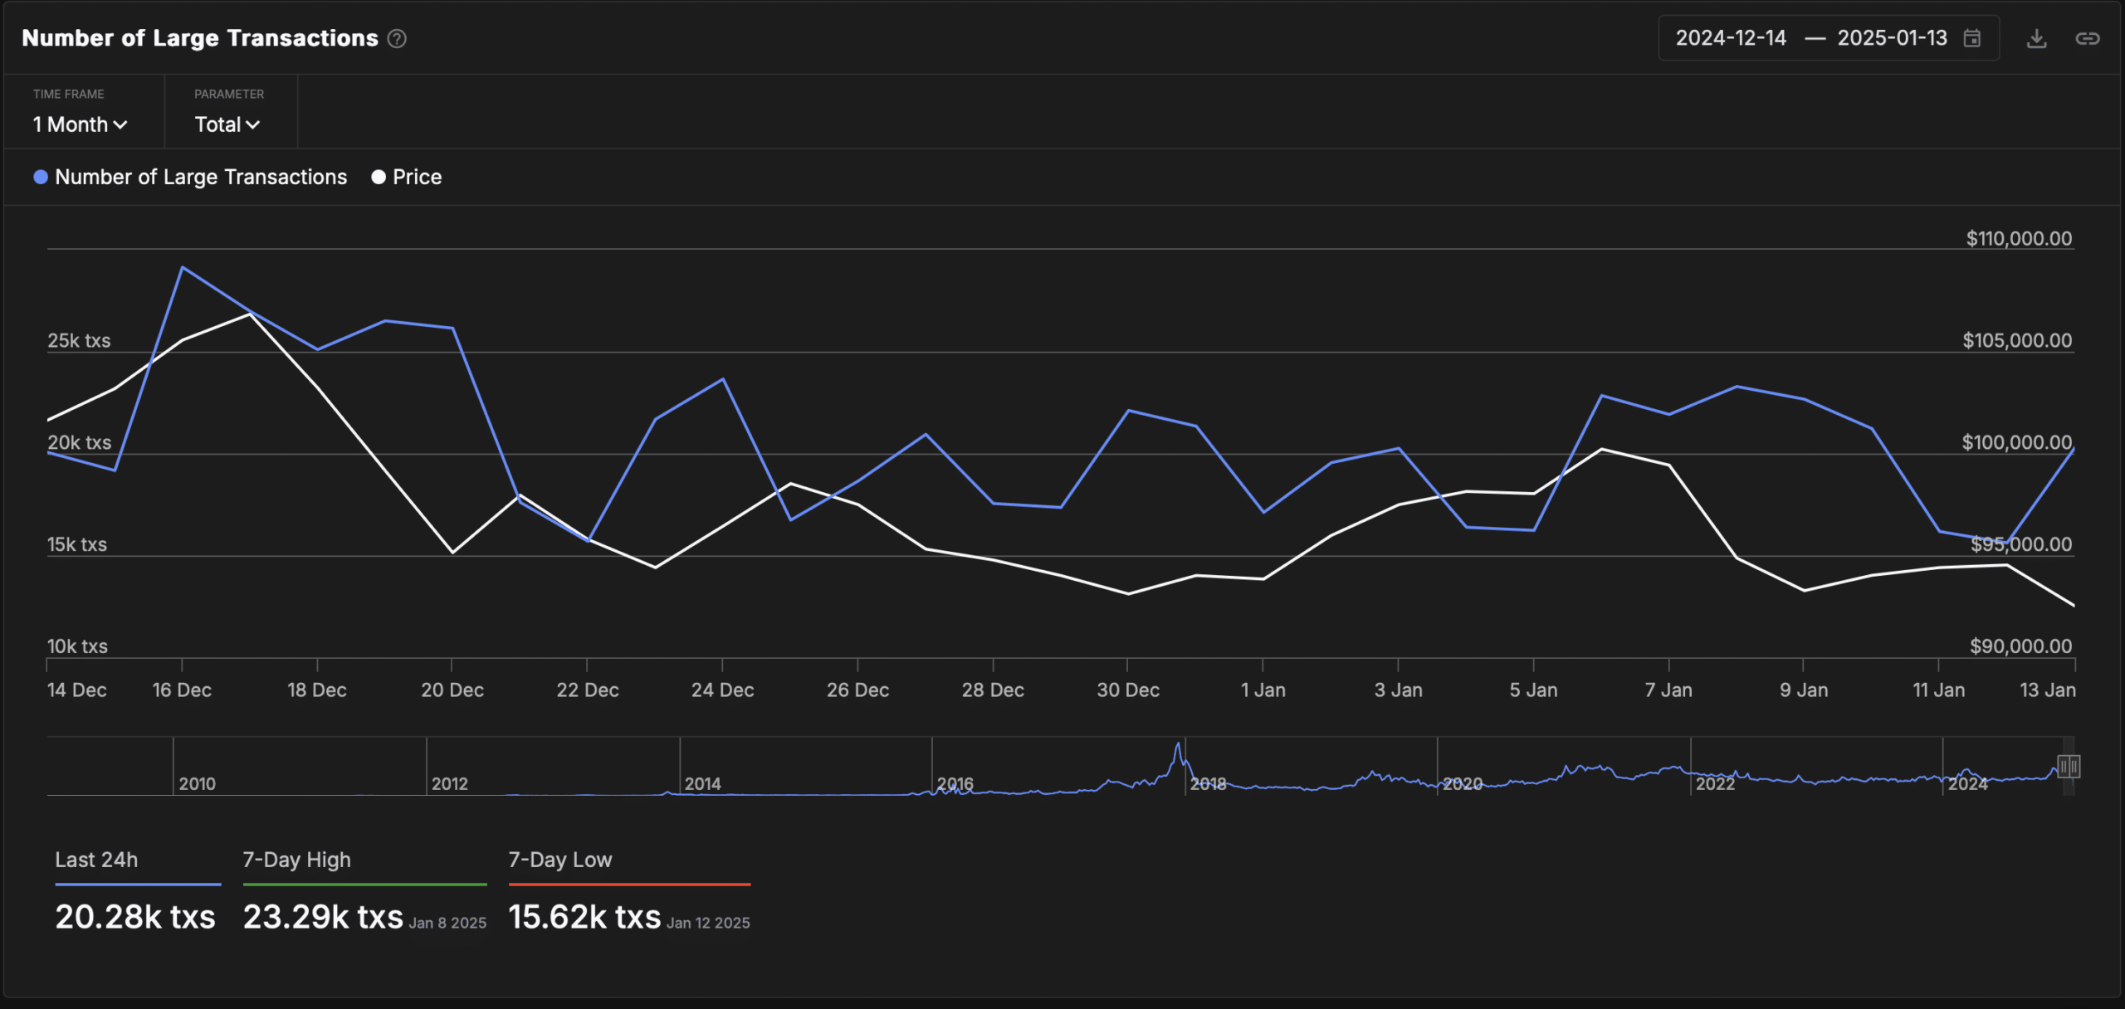The height and width of the screenshot is (1009, 2125).
Task: Click the chevron arrow next to 1 Month
Action: (121, 125)
